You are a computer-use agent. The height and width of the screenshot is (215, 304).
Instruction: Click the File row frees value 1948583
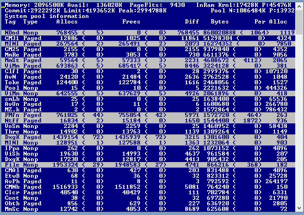tap(128, 165)
